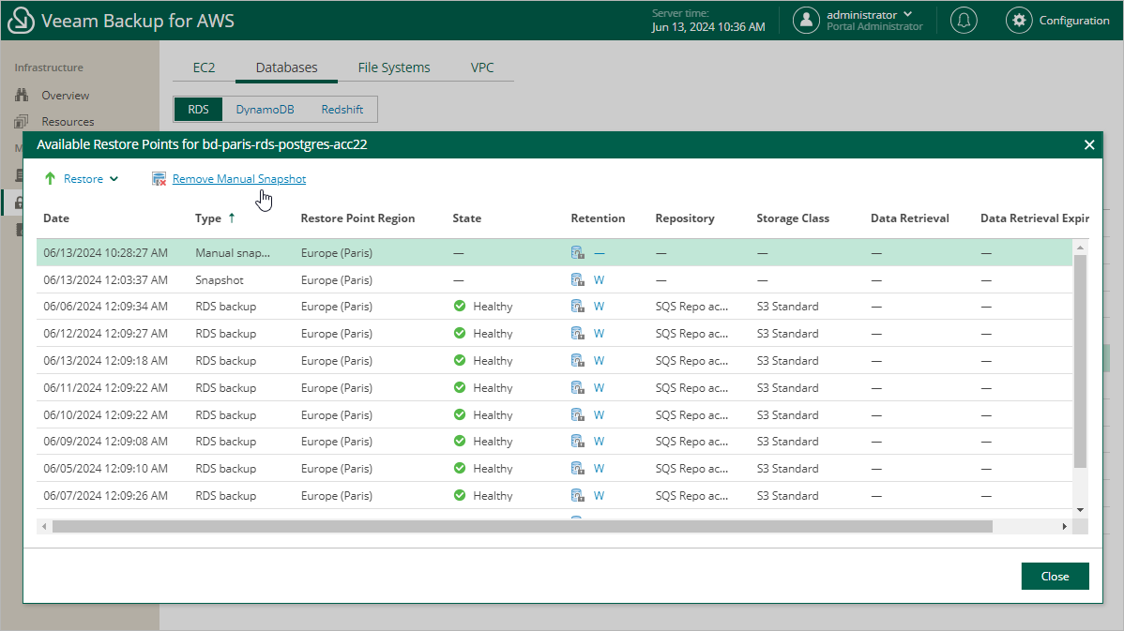The height and width of the screenshot is (631, 1124).
Task: Go to the VPC tab
Action: (481, 68)
